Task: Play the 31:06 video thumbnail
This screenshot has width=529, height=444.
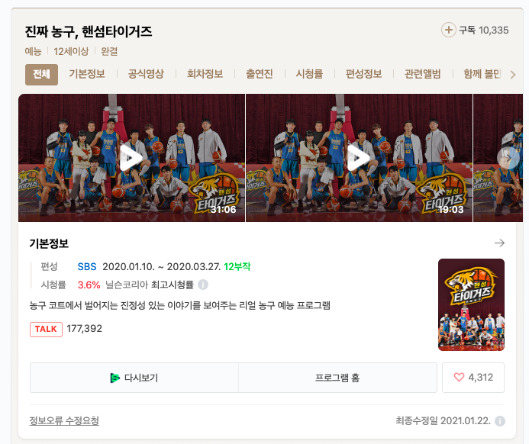Action: (131, 158)
